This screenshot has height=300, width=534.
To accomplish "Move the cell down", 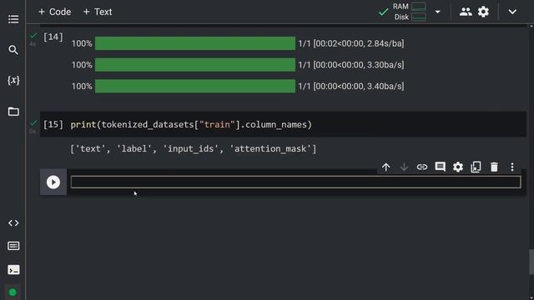I will pyautogui.click(x=404, y=167).
